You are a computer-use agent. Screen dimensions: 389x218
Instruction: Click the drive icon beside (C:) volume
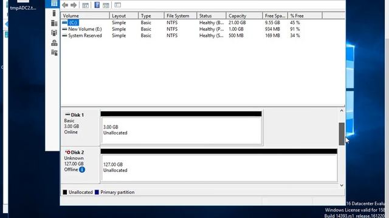[64, 22]
